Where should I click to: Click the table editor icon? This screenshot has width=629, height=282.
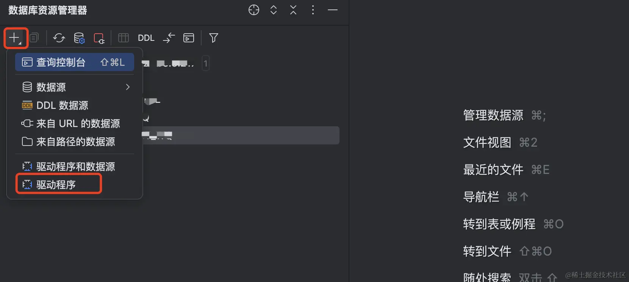pyautogui.click(x=124, y=38)
